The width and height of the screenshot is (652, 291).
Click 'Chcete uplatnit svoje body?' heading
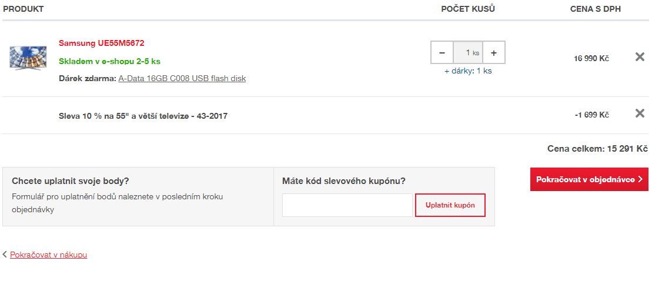71,181
